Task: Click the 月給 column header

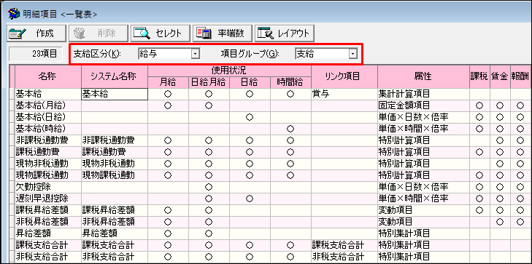Action: 168,82
